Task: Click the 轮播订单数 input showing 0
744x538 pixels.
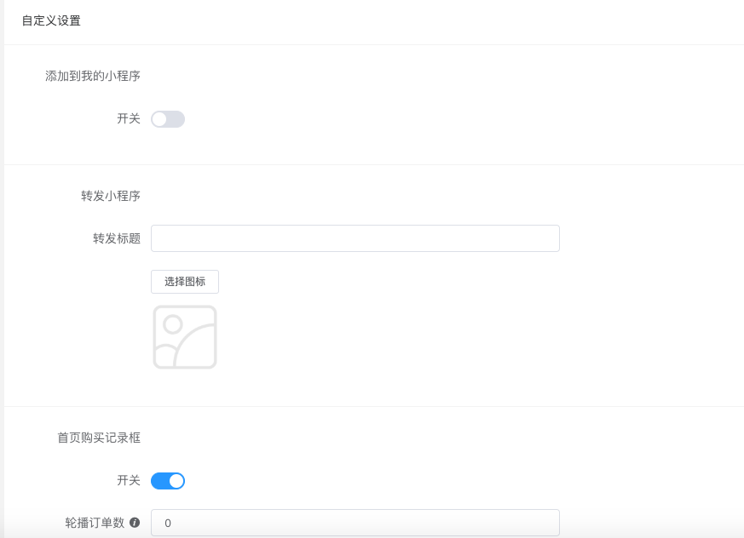Action: [x=355, y=523]
